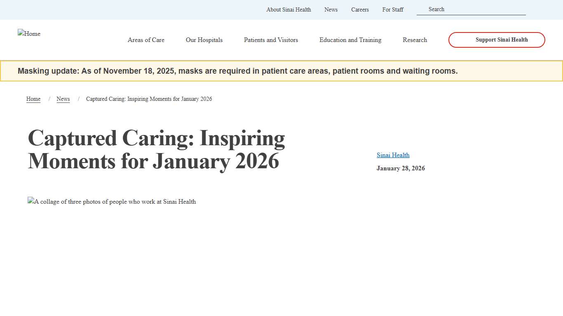Open the News section from the top bar

331,9
